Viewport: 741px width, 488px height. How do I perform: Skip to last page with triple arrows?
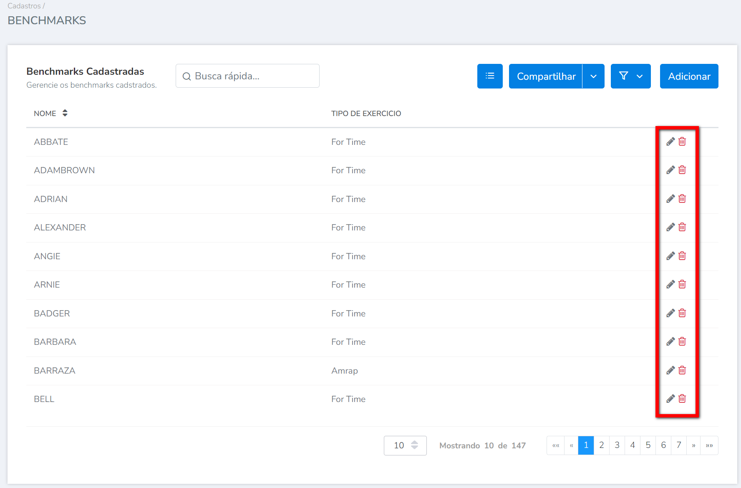point(709,445)
